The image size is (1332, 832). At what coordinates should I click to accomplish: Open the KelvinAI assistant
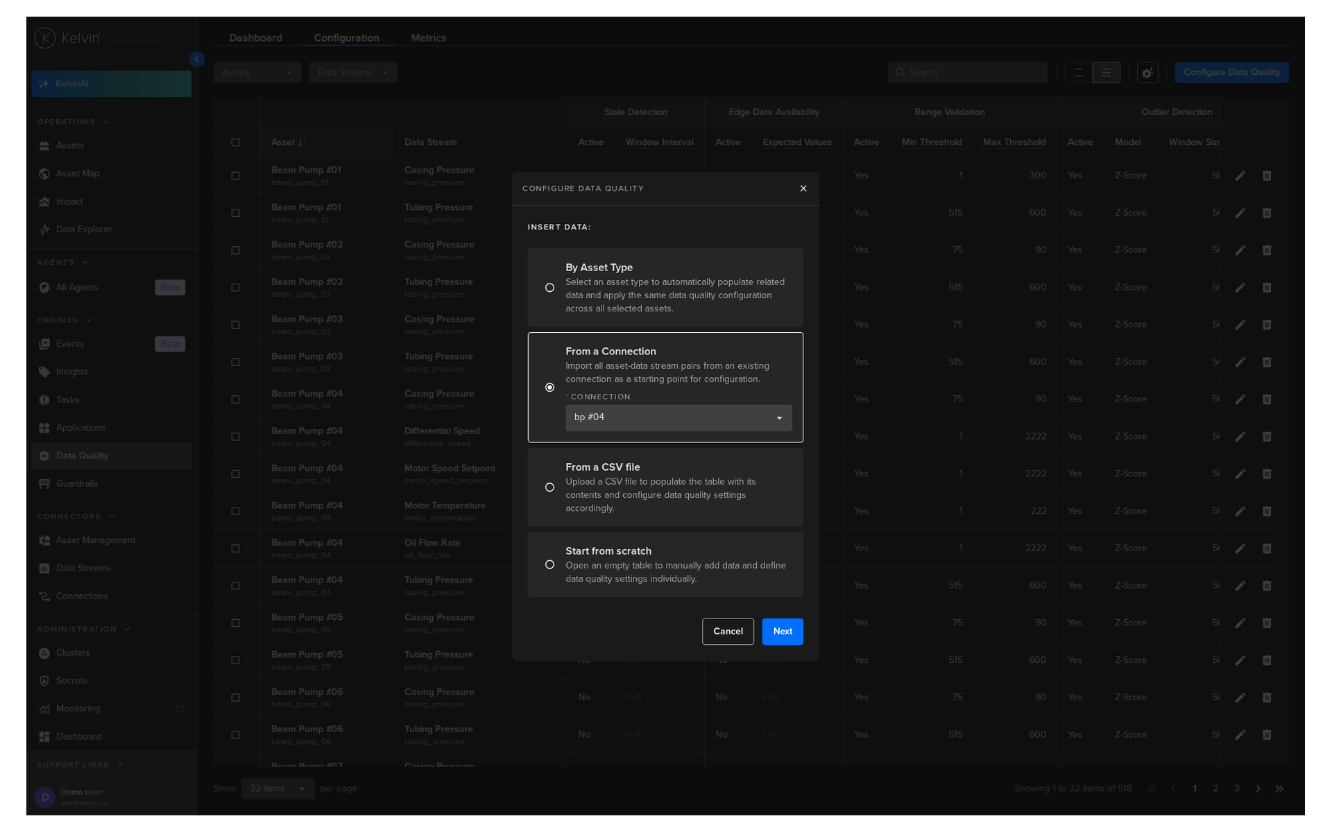[x=111, y=84]
